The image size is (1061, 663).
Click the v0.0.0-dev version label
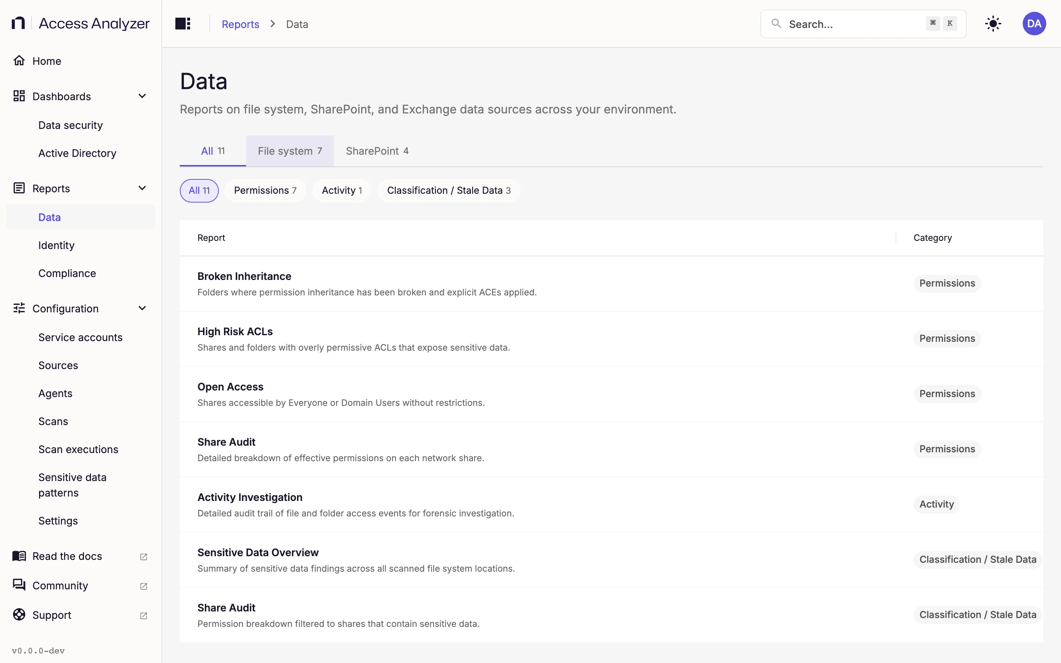pyautogui.click(x=38, y=651)
